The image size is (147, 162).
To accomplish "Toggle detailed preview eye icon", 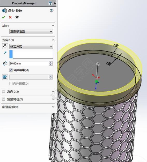I will coord(17,17).
